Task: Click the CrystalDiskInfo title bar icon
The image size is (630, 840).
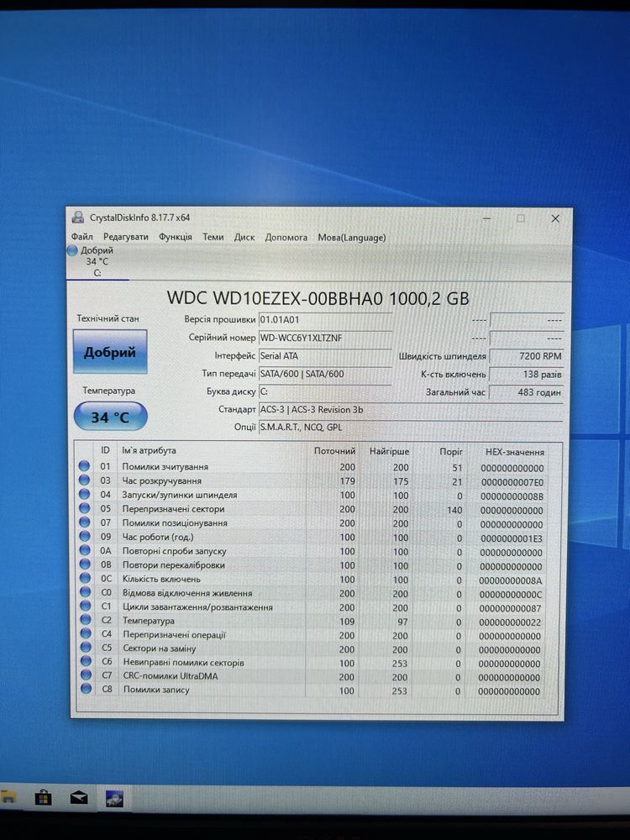Action: pyautogui.click(x=78, y=218)
